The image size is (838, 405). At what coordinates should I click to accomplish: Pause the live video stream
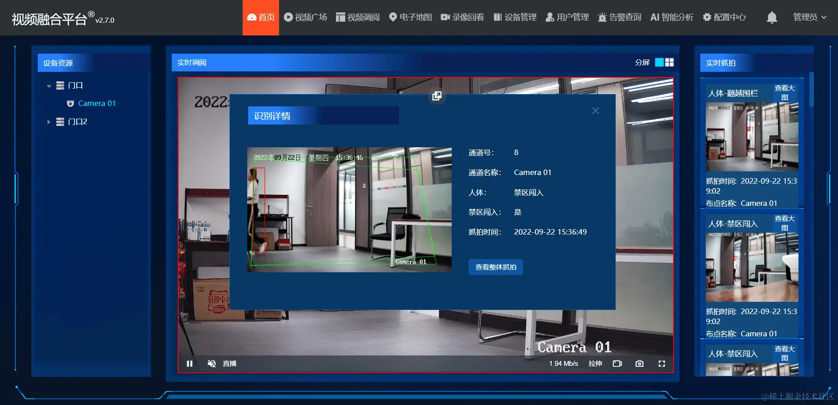tap(190, 364)
